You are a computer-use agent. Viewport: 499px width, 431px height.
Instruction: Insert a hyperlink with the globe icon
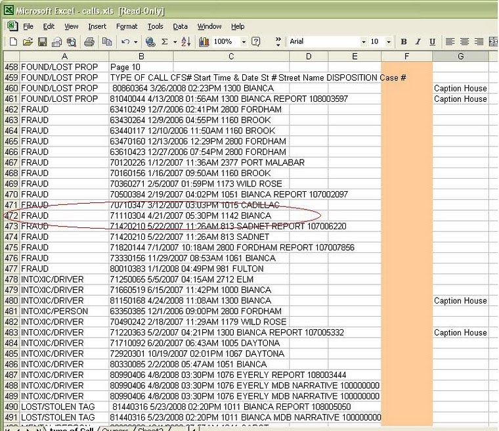pyautogui.click(x=150, y=42)
